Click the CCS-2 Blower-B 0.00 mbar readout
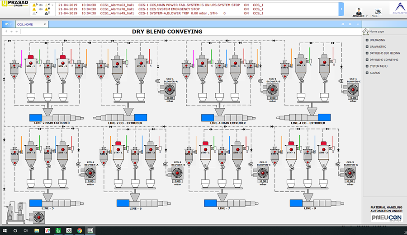Image resolution: width=407 pixels, height=235 pixels. [177, 181]
